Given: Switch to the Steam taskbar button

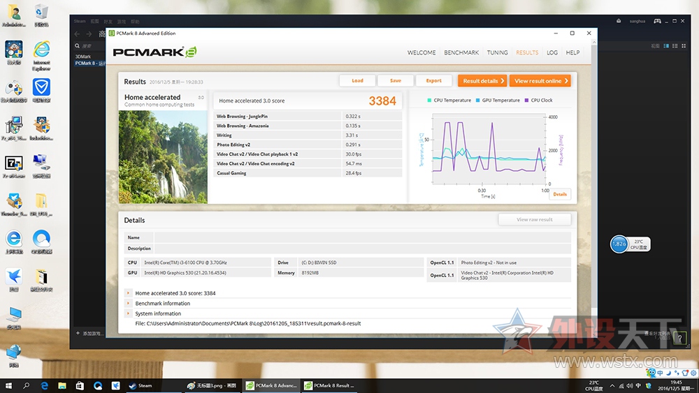Looking at the screenshot, I should [154, 385].
